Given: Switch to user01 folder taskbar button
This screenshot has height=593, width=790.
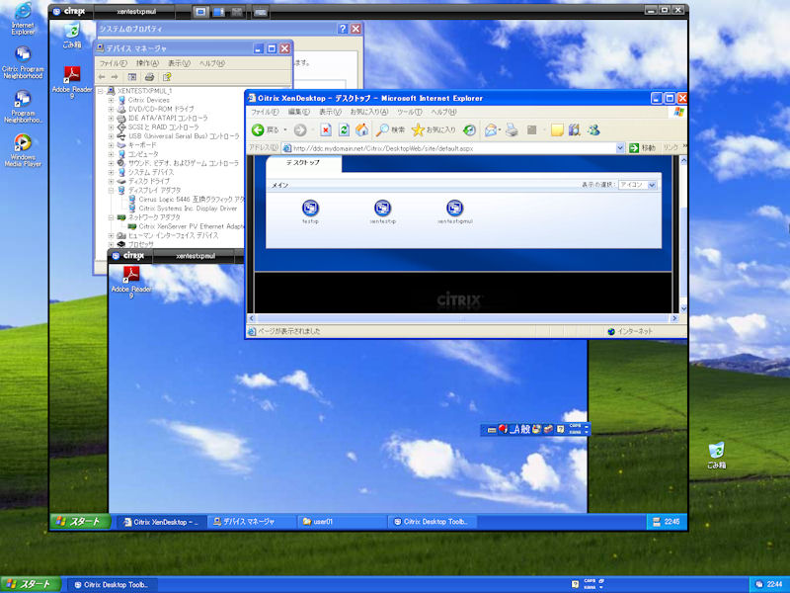Looking at the screenshot, I should pyautogui.click(x=341, y=522).
